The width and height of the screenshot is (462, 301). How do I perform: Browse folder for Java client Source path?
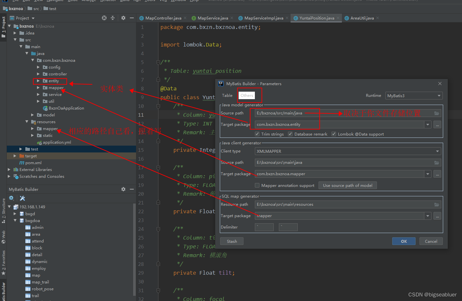[437, 163]
